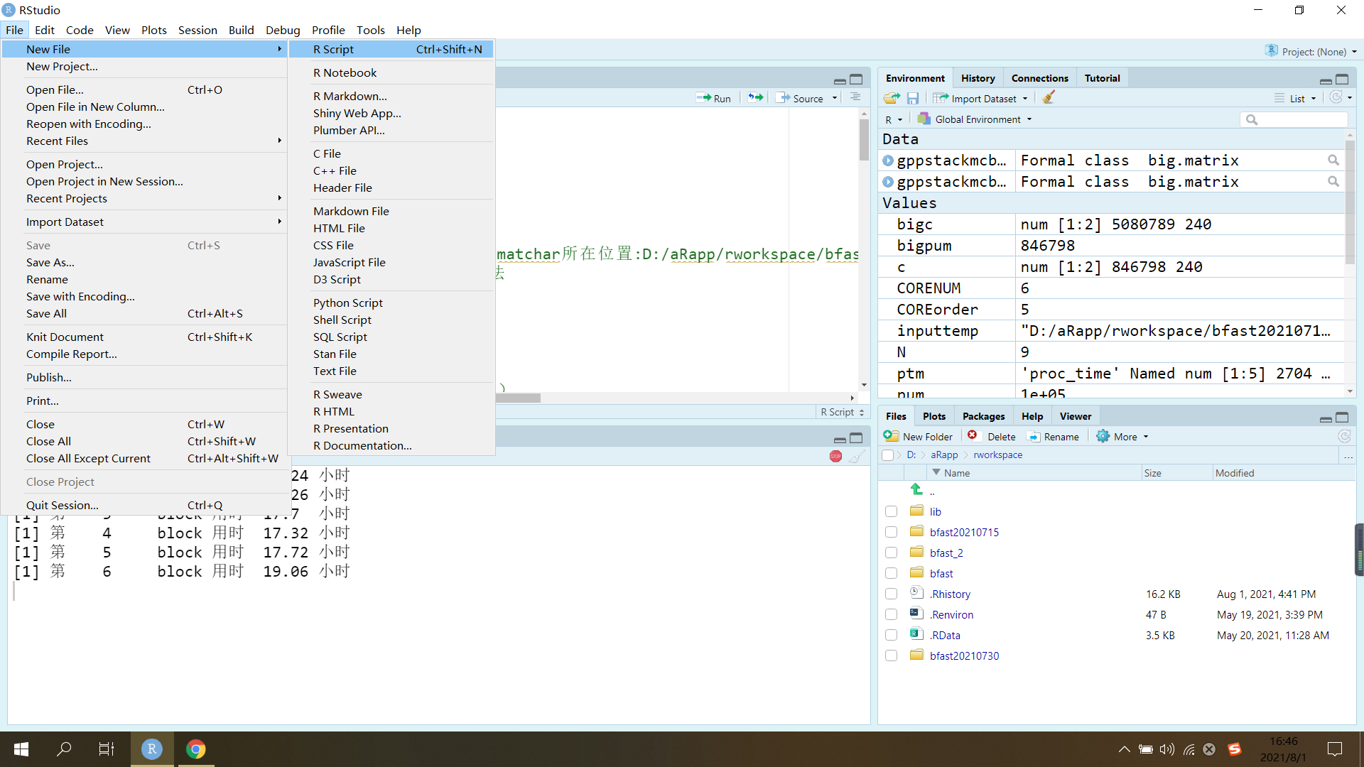Viewport: 1364px width, 767px height.
Task: Launch RStudio from the taskbar
Action: tap(151, 749)
